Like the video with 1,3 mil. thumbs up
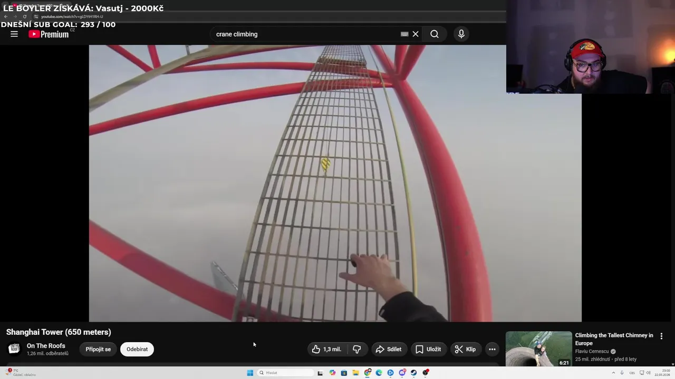The width and height of the screenshot is (675, 379). pyautogui.click(x=326, y=349)
